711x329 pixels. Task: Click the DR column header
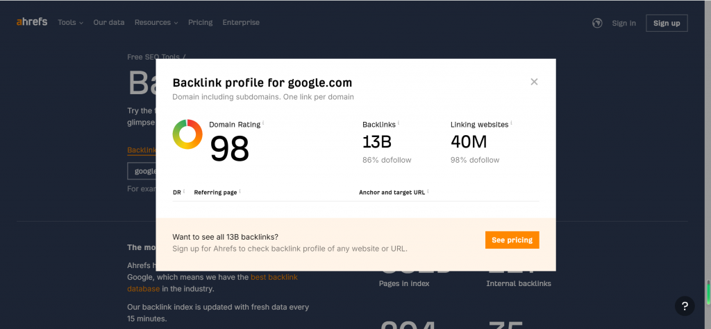pos(177,193)
